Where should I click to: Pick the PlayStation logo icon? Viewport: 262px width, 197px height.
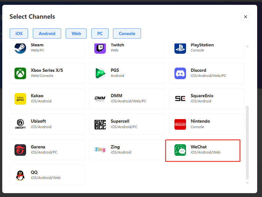pyautogui.click(x=180, y=49)
